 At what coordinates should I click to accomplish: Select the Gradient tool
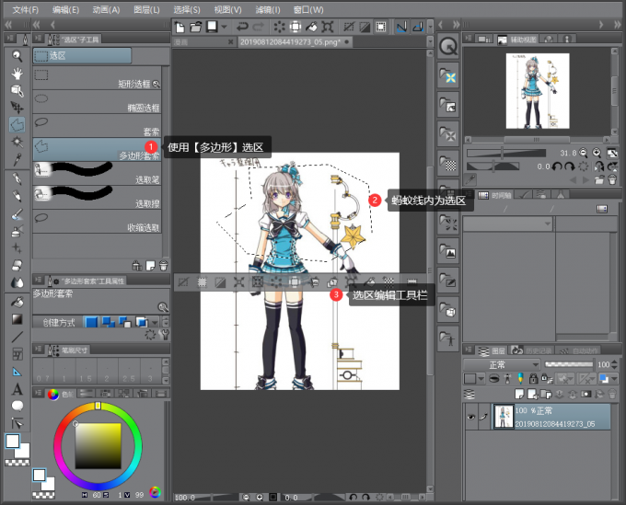click(17, 319)
